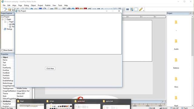The image size is (194, 109).
Task: Select the EnableMarkup property row
Action: coord(8,81)
